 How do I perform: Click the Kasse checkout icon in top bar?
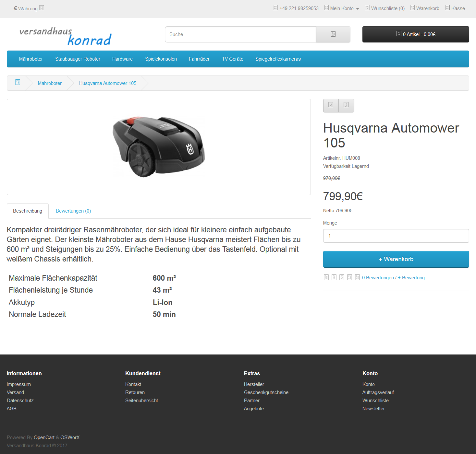(447, 8)
